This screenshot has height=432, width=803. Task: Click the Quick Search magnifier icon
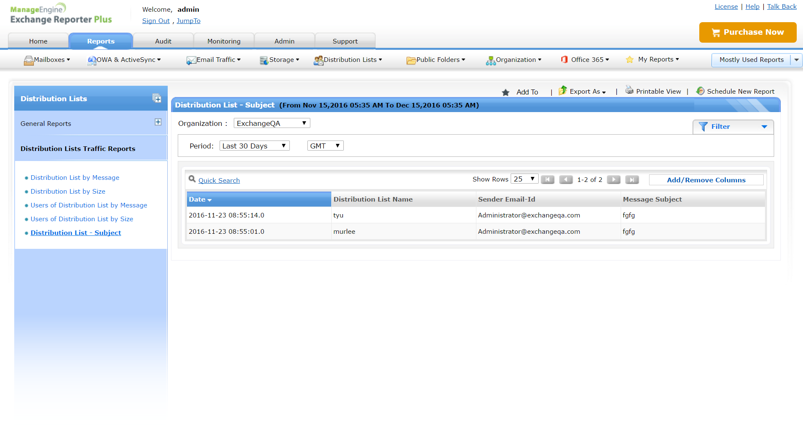[x=192, y=179]
